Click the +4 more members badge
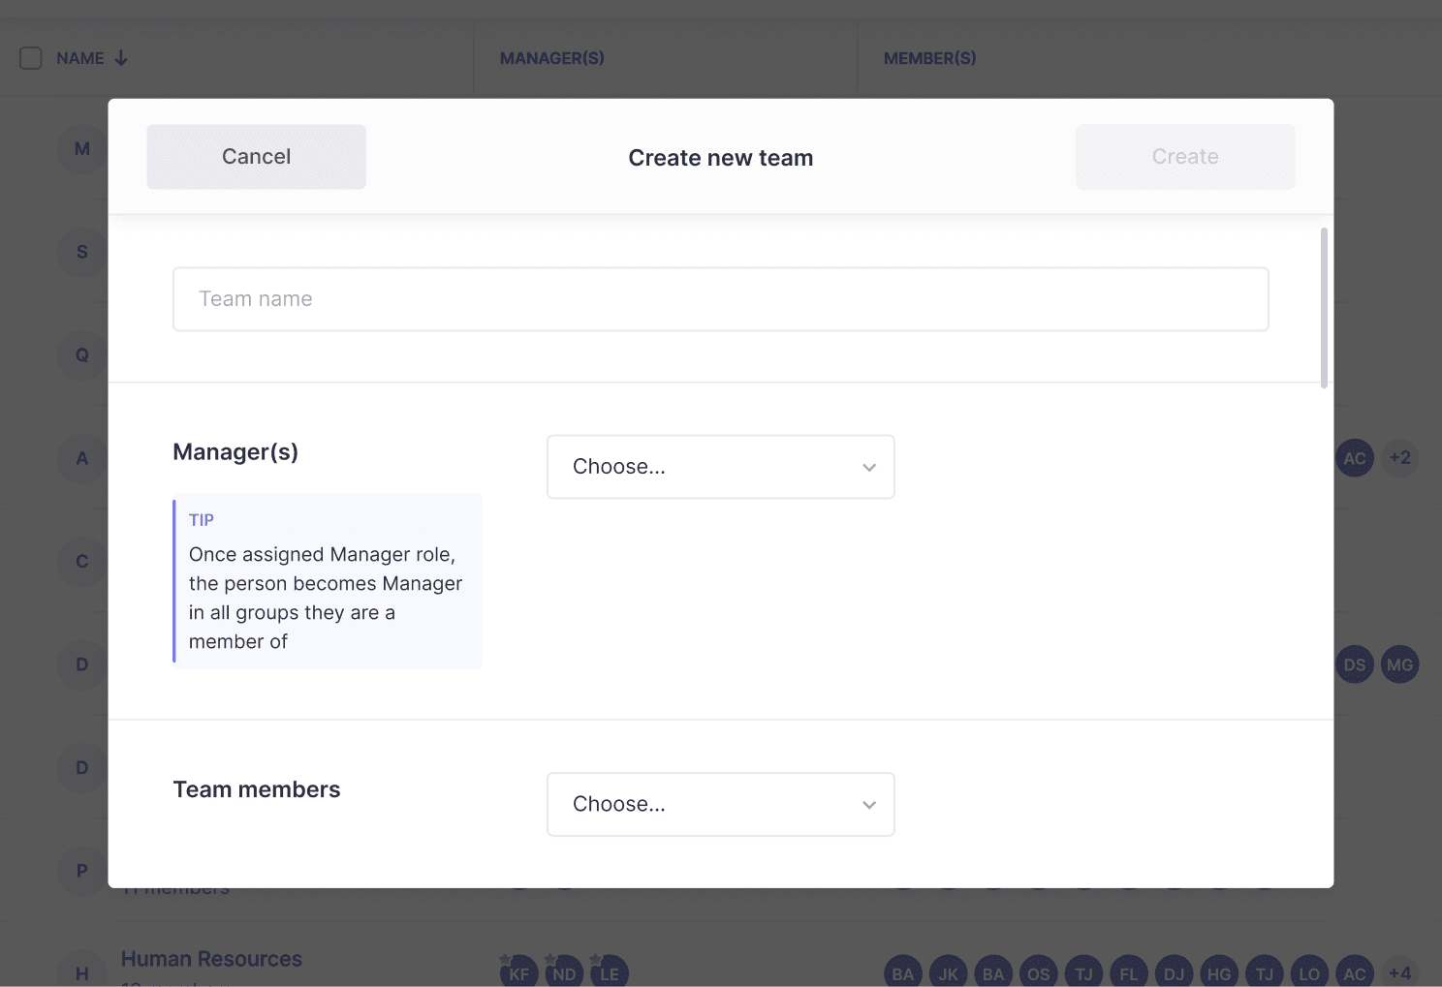 (x=1399, y=972)
